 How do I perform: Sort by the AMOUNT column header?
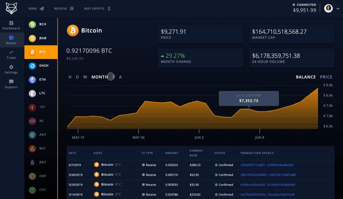[x=172, y=153]
